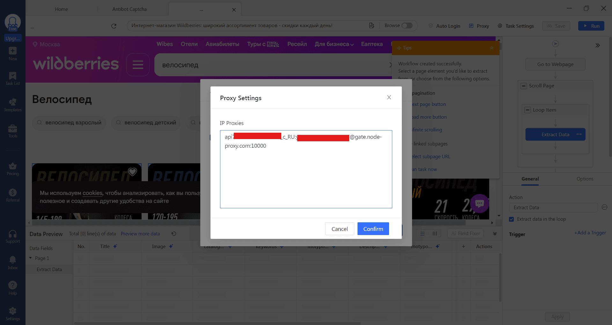Open the New task sidebar icon
The image size is (612, 325).
point(13,54)
